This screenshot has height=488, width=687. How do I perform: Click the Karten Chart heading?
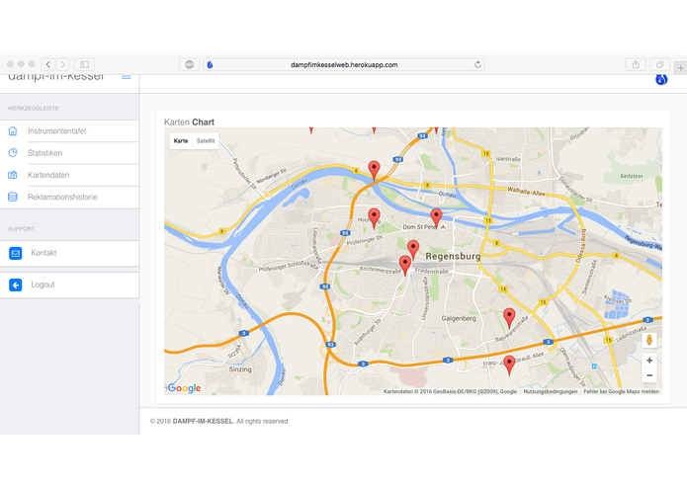[189, 122]
